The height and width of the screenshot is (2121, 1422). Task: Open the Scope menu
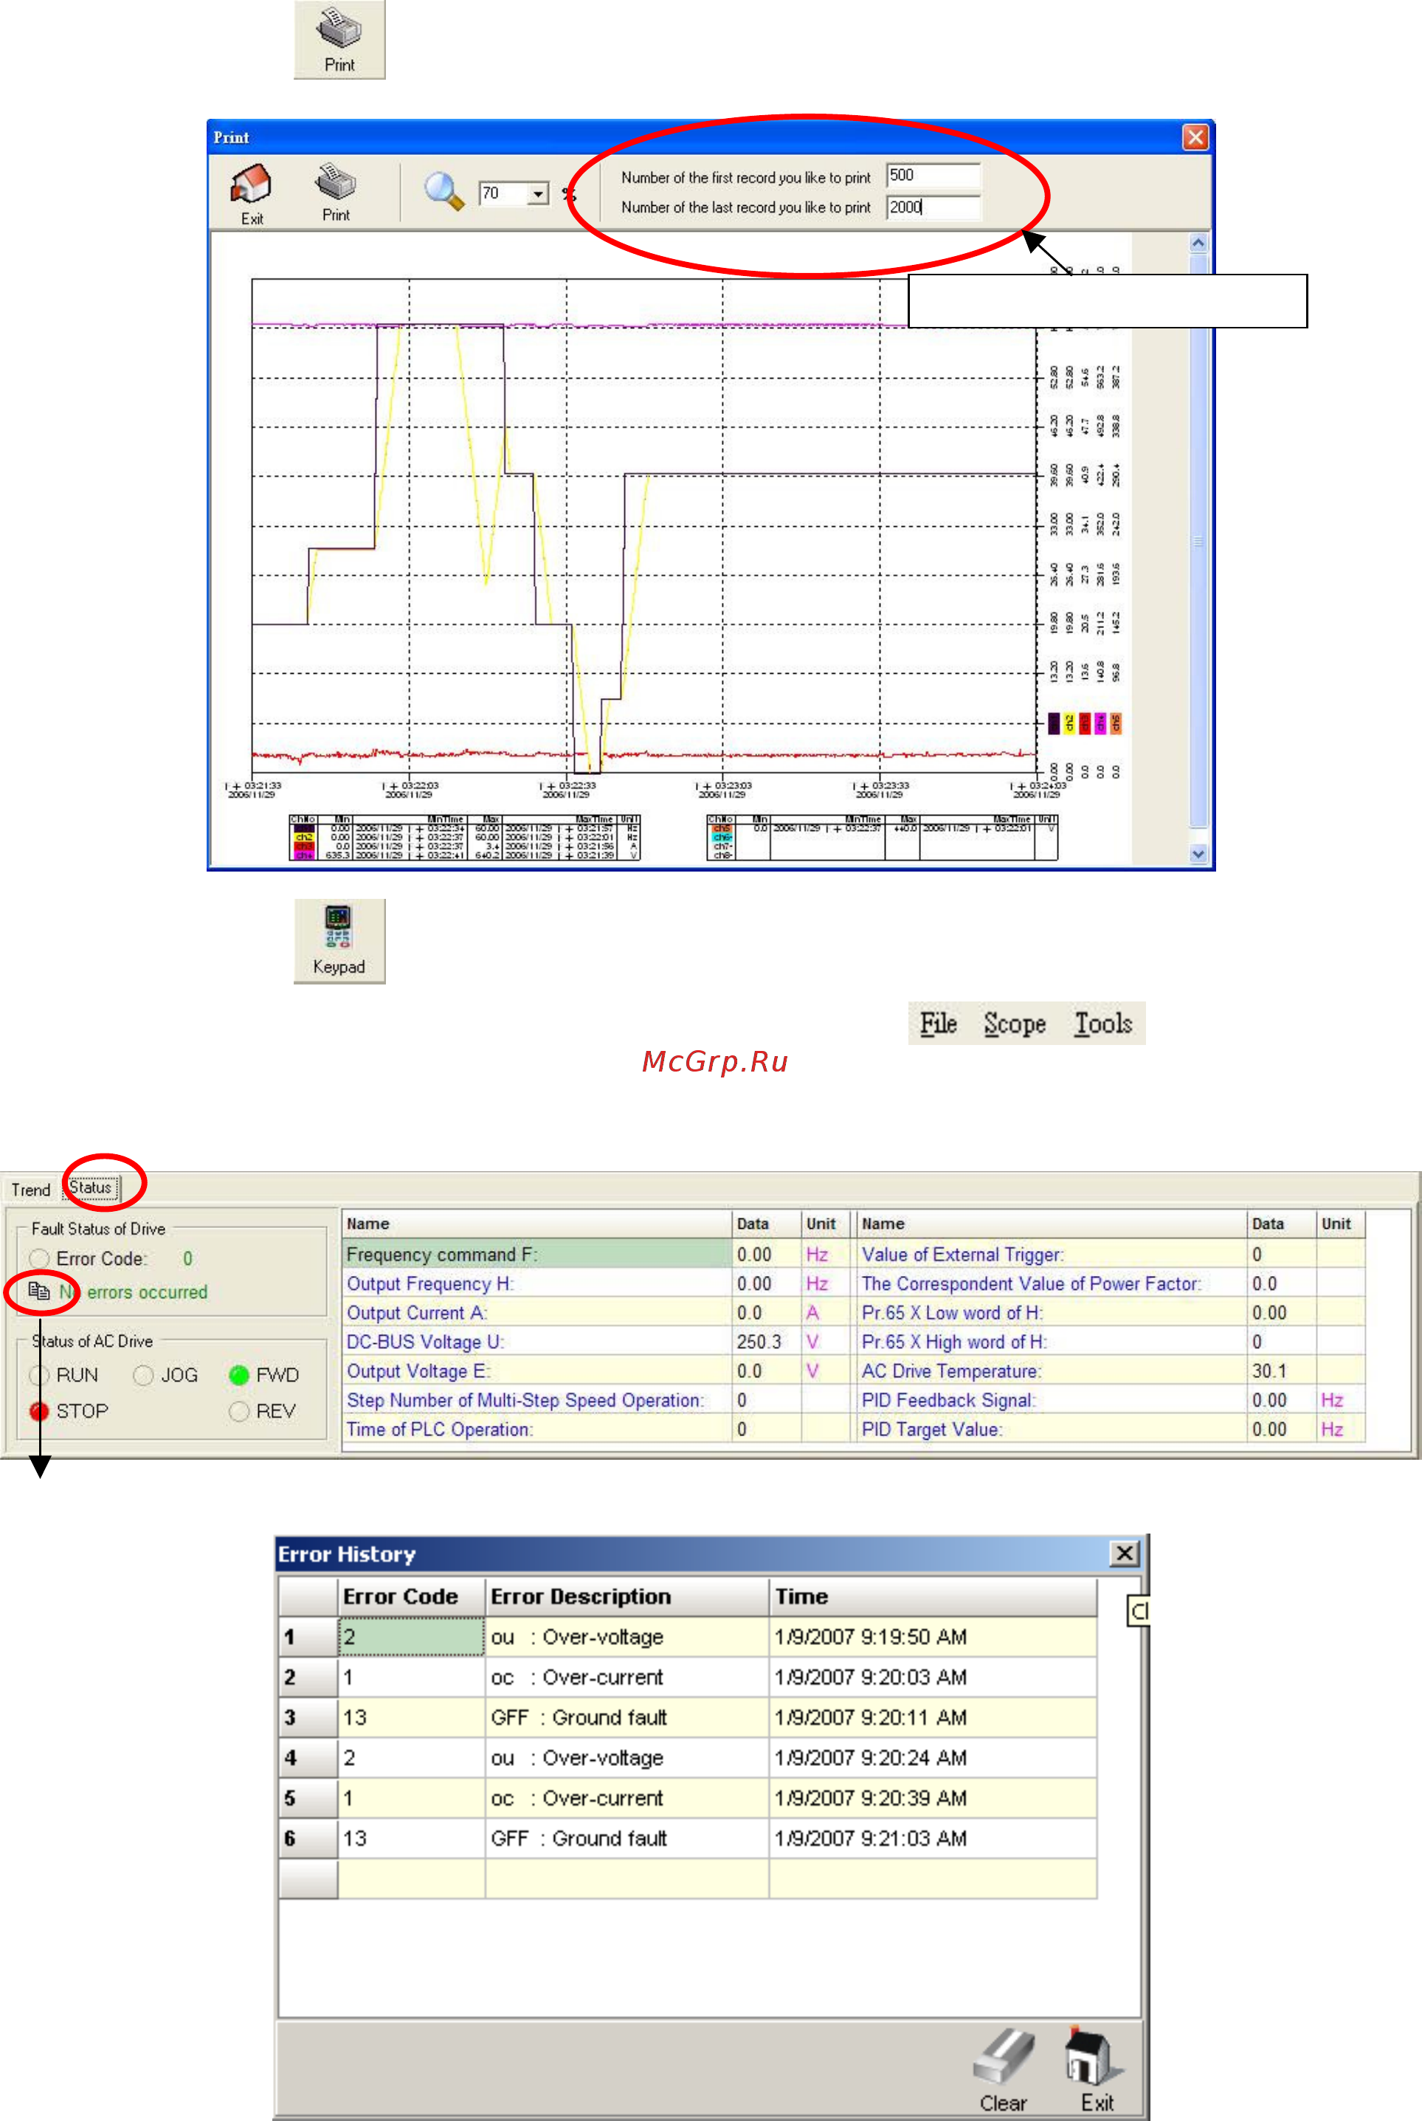1015,1023
